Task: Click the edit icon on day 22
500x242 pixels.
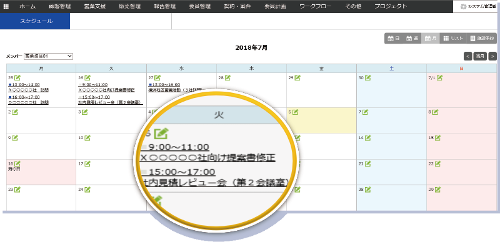Action: 438,163
